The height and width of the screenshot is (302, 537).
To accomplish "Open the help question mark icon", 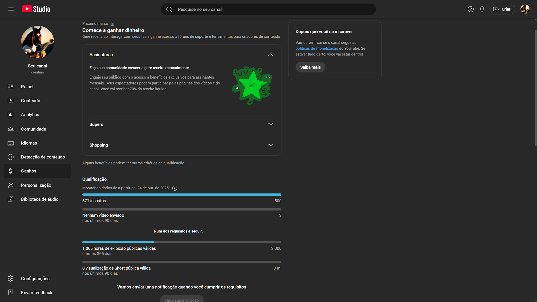I will click(x=471, y=9).
